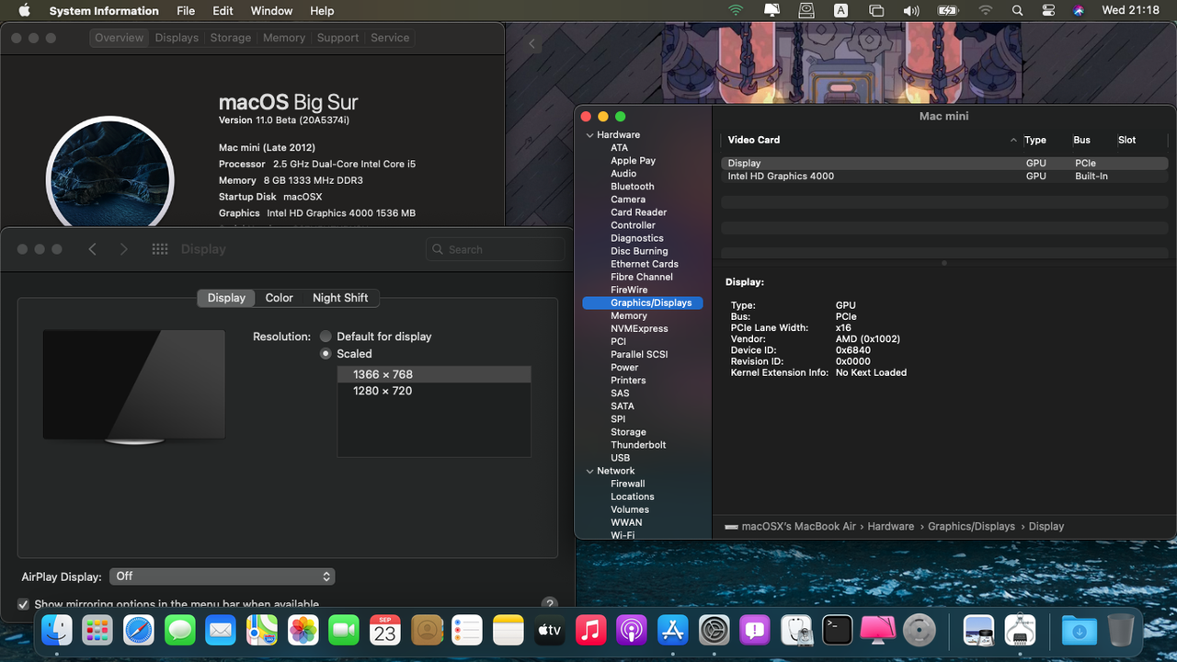The width and height of the screenshot is (1177, 662).
Task: Open Podcasts app in Dock
Action: click(x=632, y=630)
